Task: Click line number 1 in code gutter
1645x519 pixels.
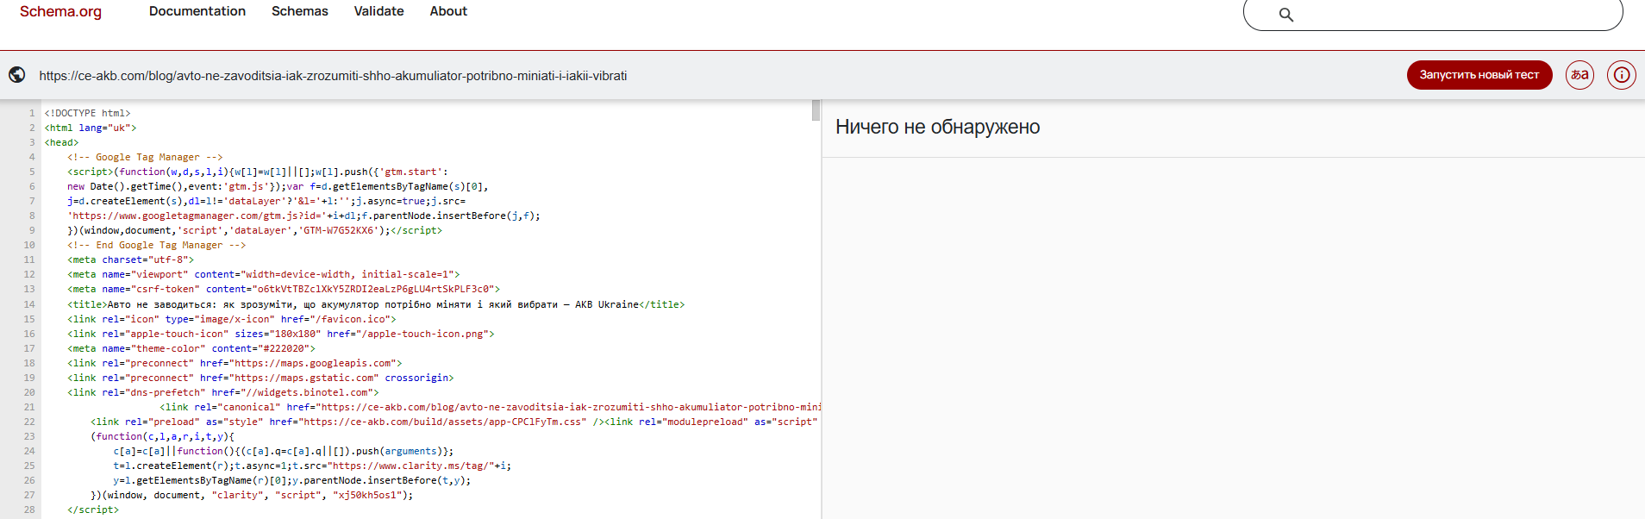Action: click(x=32, y=113)
